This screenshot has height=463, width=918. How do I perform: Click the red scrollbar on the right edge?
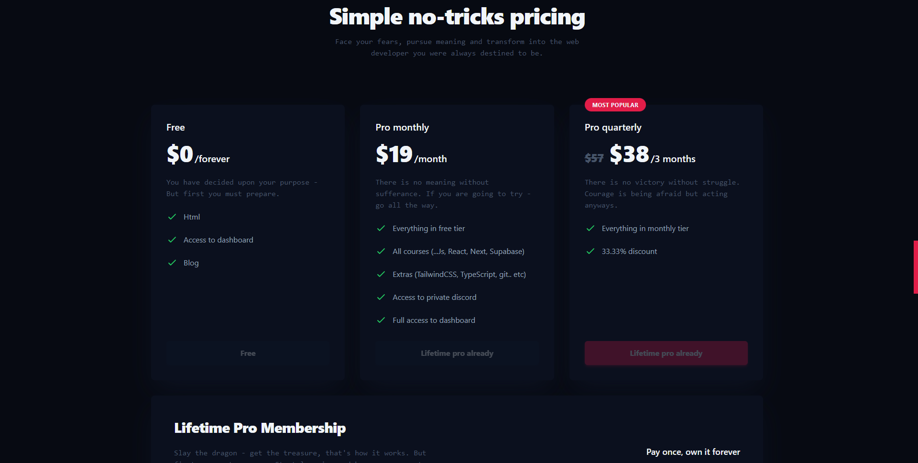tap(915, 267)
